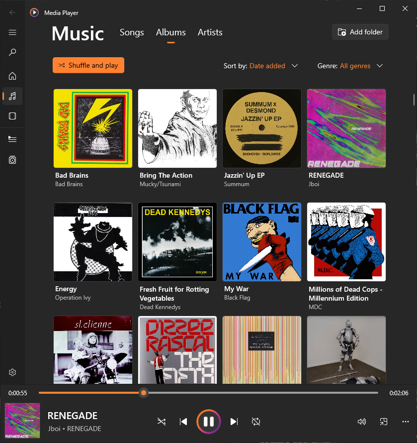The height and width of the screenshot is (443, 417).
Task: Open the Energy album by Operation Ivy
Action: pos(93,242)
